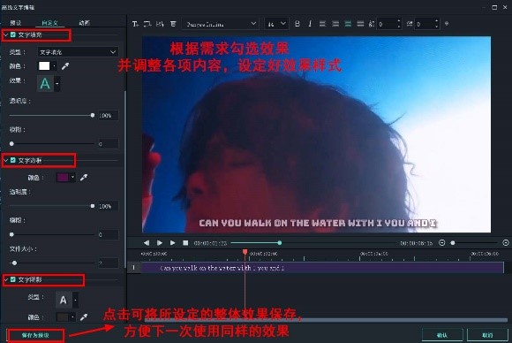Open the font family dropdown
Screen dimensions: 512x343
click(221, 24)
